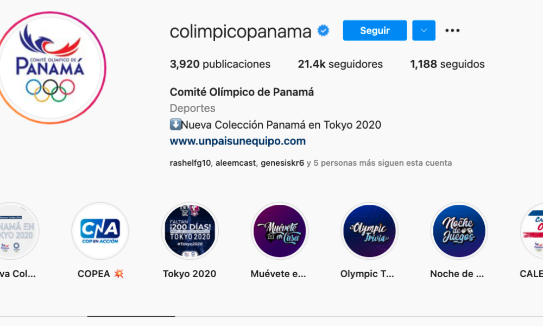This screenshot has height=326, width=543.
Task: Open the Tokyo 2020 story highlight
Action: coord(190,231)
